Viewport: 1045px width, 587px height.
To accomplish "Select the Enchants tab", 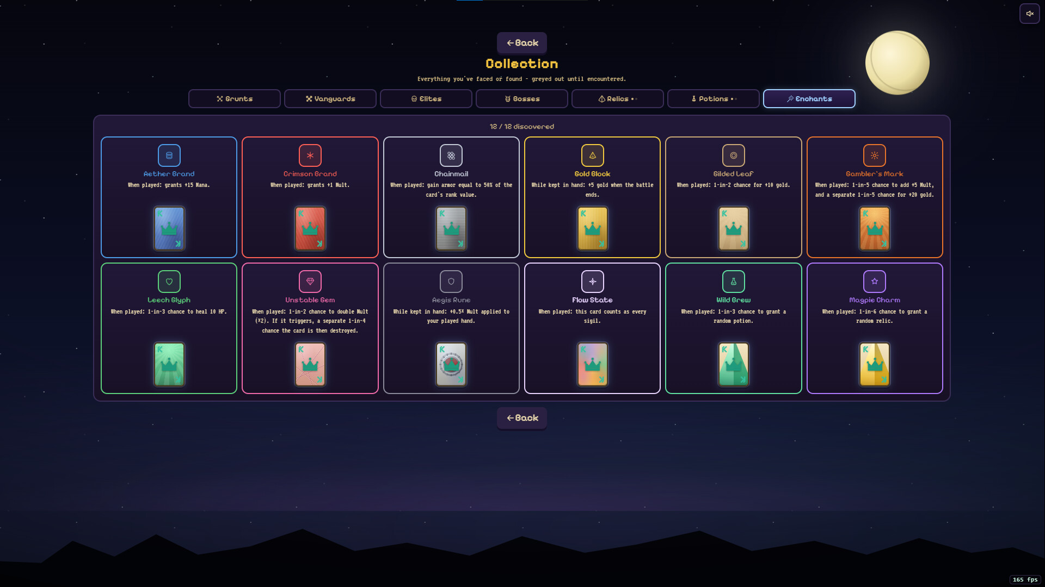I will [x=809, y=99].
